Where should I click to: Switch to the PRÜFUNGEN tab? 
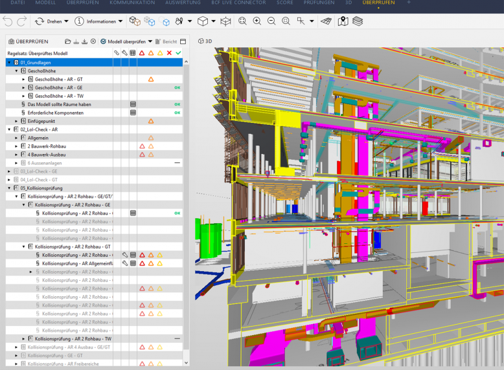(319, 3)
